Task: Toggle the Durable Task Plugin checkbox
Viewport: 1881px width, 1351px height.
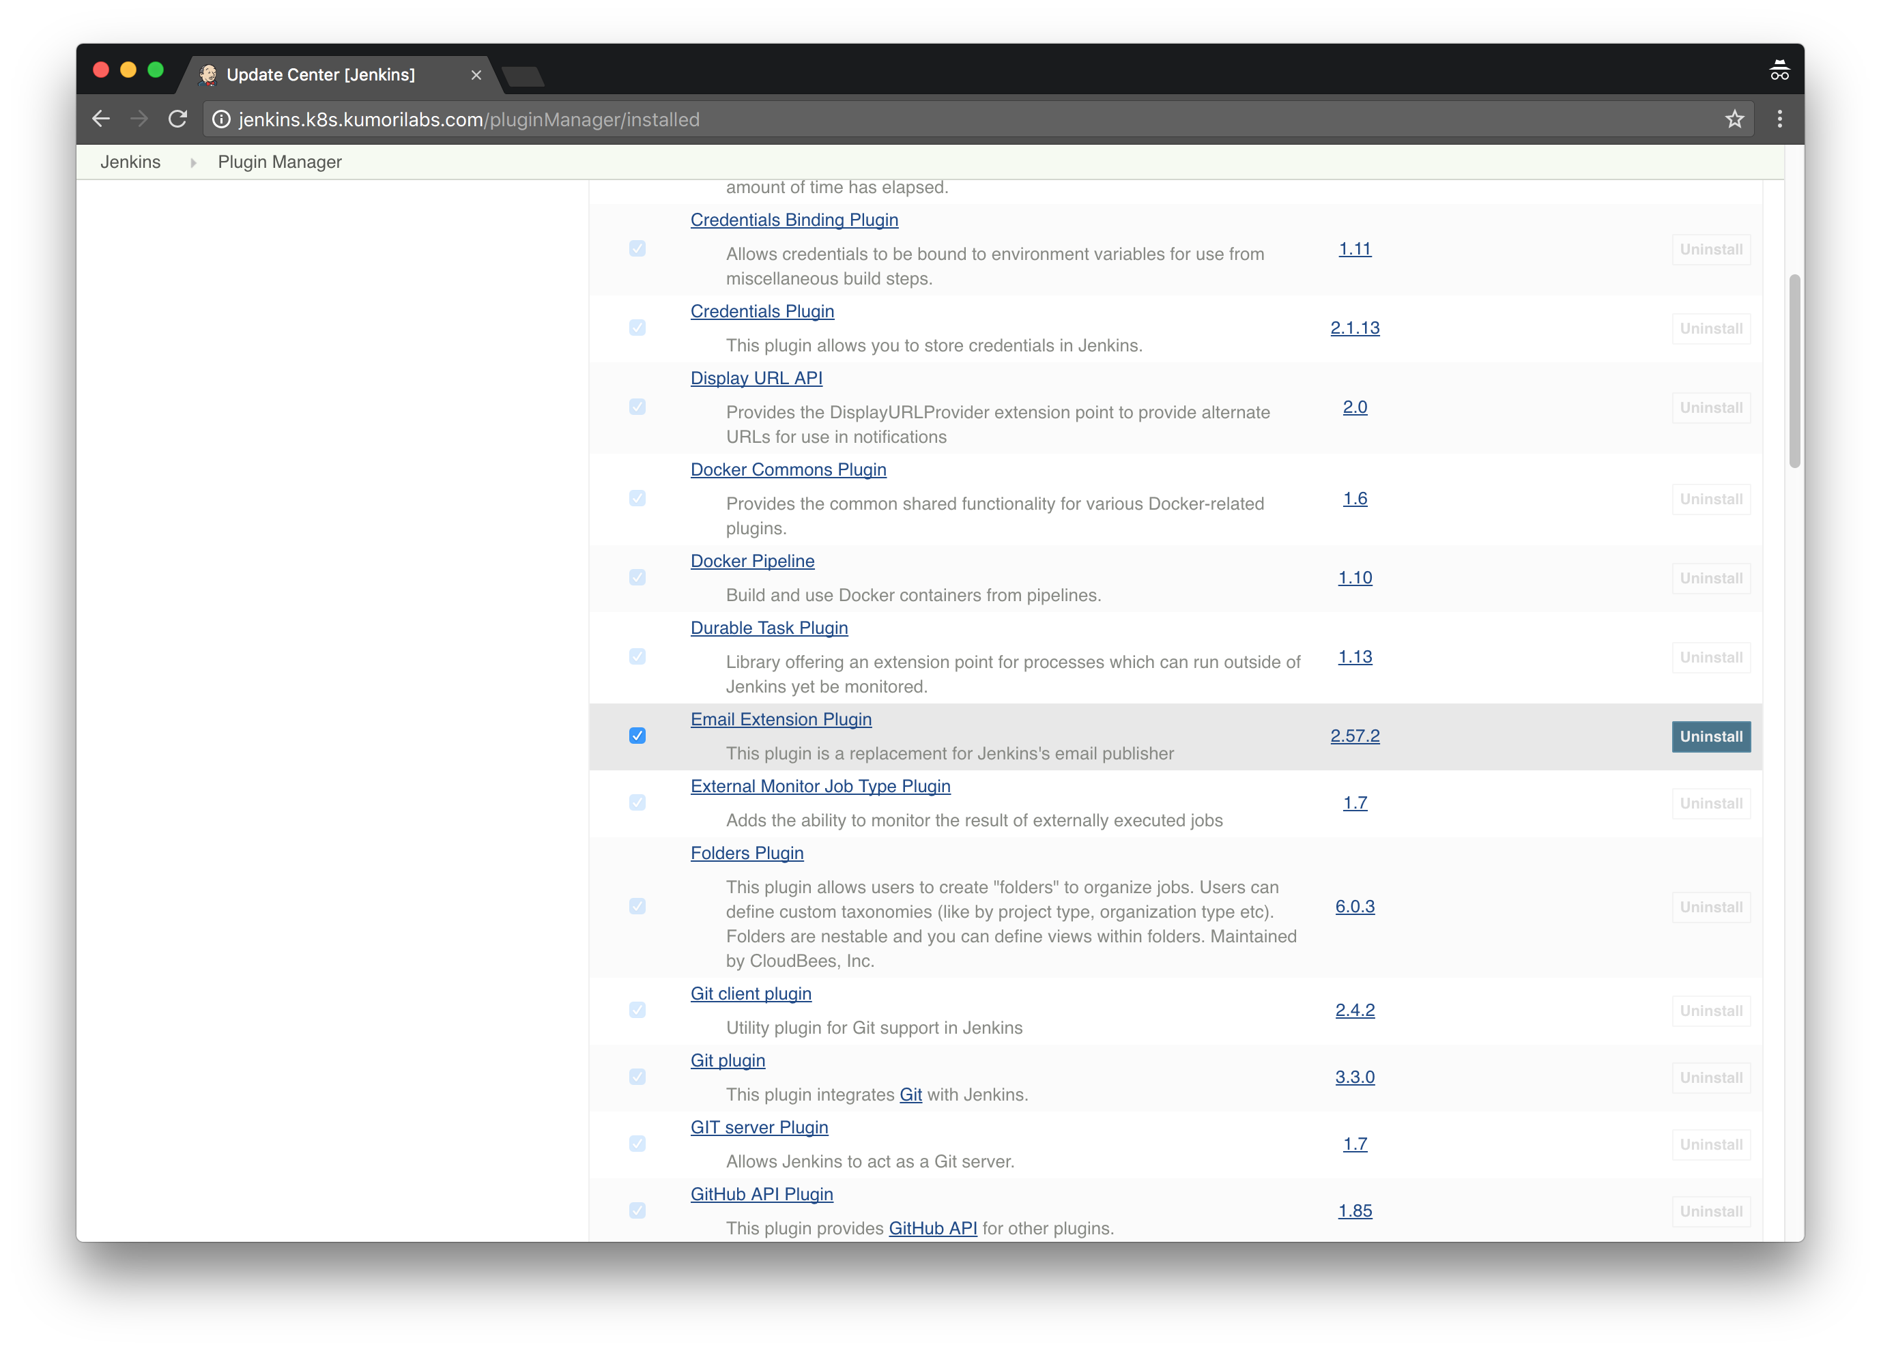Action: [x=637, y=656]
